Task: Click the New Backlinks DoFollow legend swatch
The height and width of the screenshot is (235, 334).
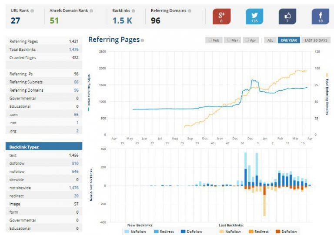Action: tap(184, 232)
